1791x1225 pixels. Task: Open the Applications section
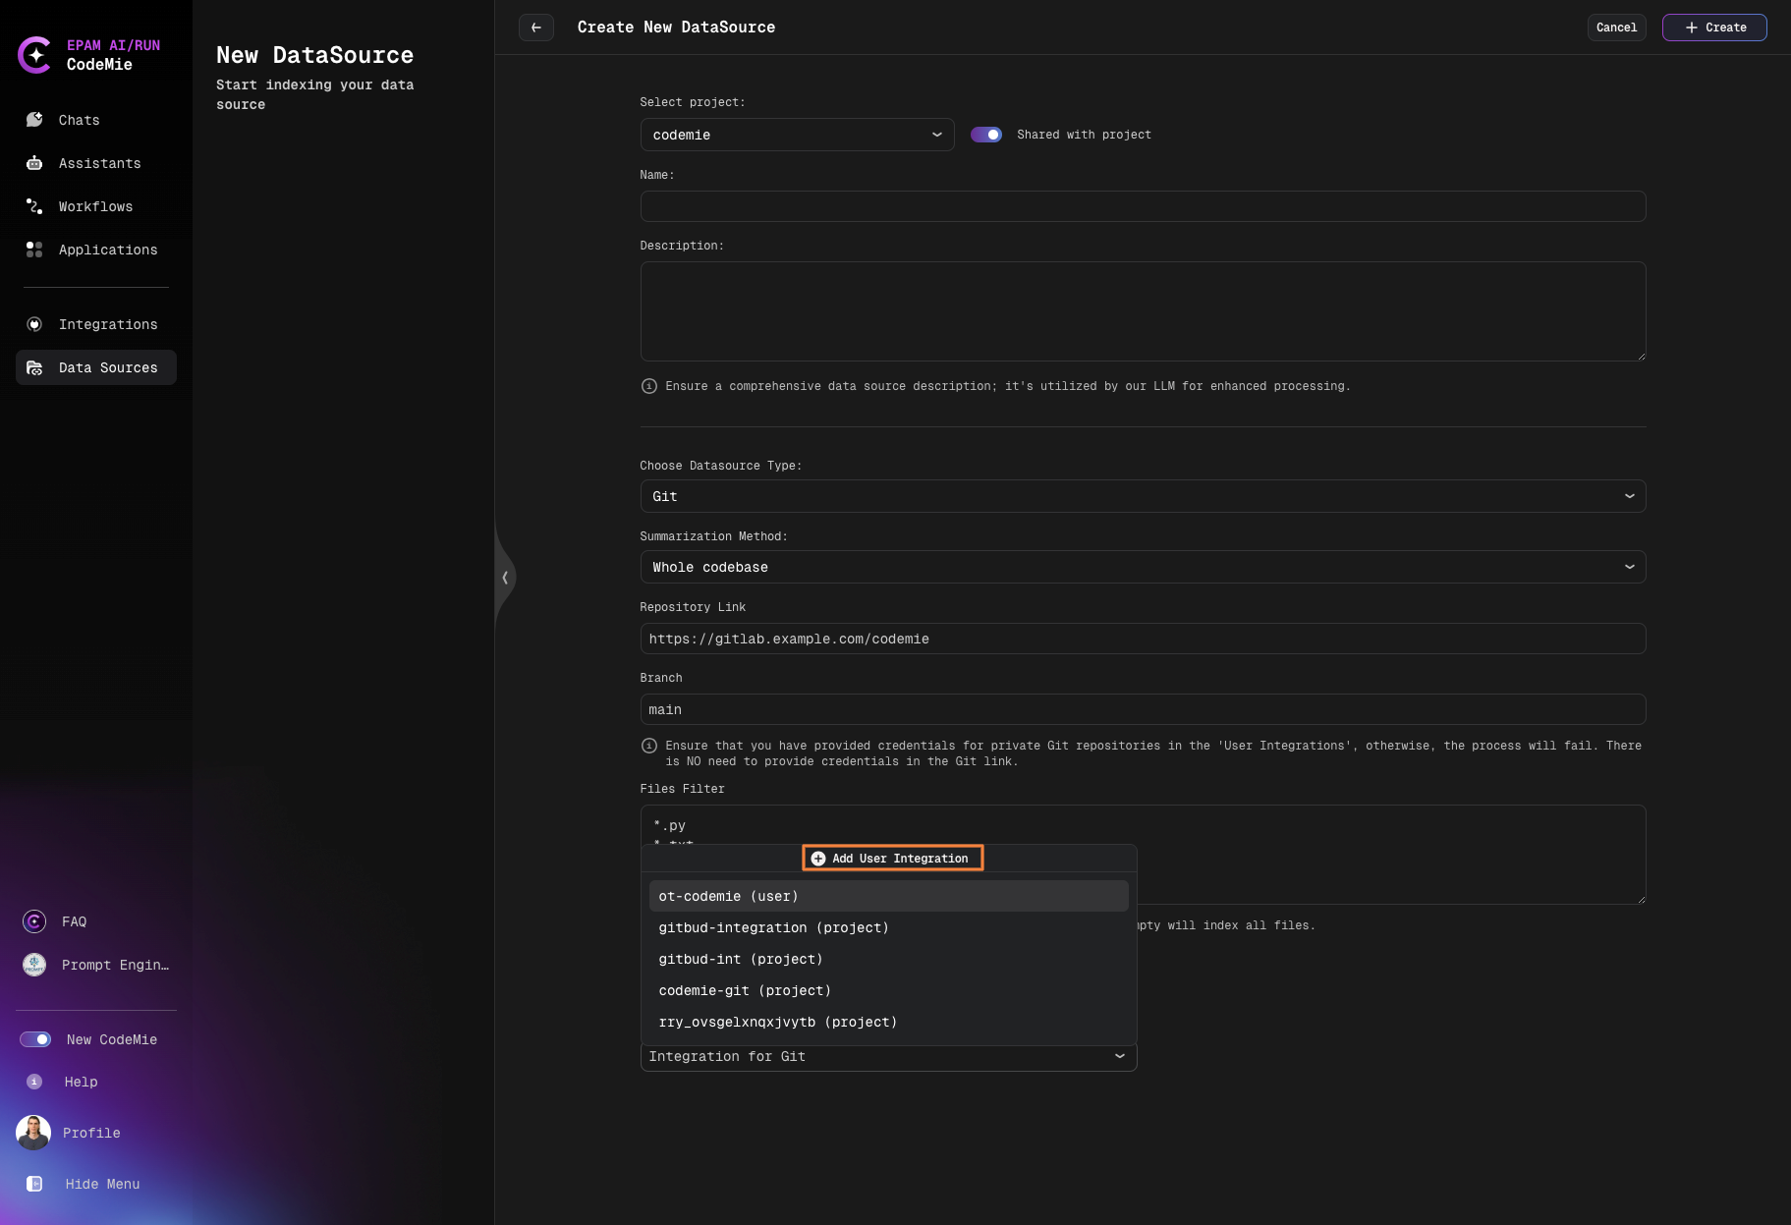[x=108, y=250]
